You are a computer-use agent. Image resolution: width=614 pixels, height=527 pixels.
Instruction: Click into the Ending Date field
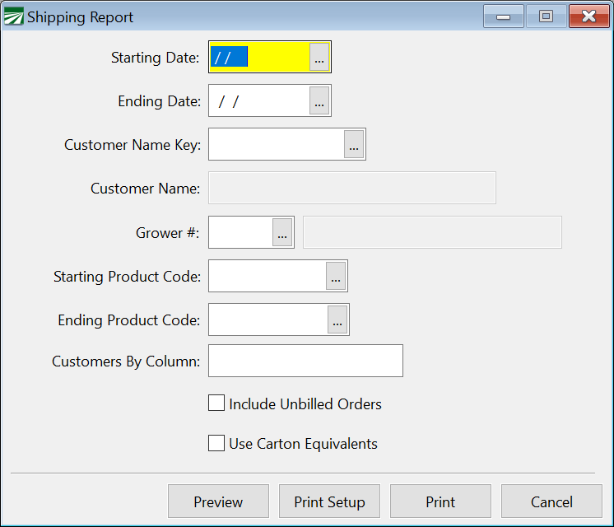259,101
